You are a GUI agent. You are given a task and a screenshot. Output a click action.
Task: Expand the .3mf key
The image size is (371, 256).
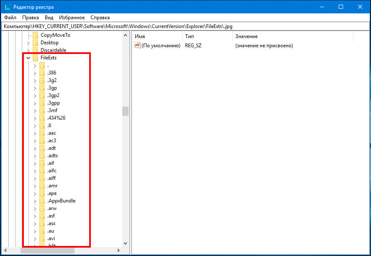point(35,110)
